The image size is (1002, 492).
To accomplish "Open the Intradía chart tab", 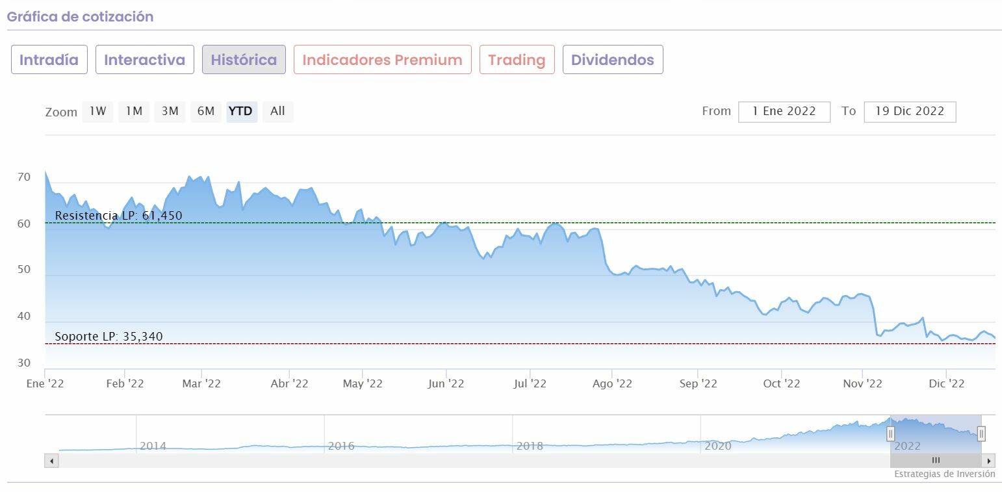I will click(49, 60).
